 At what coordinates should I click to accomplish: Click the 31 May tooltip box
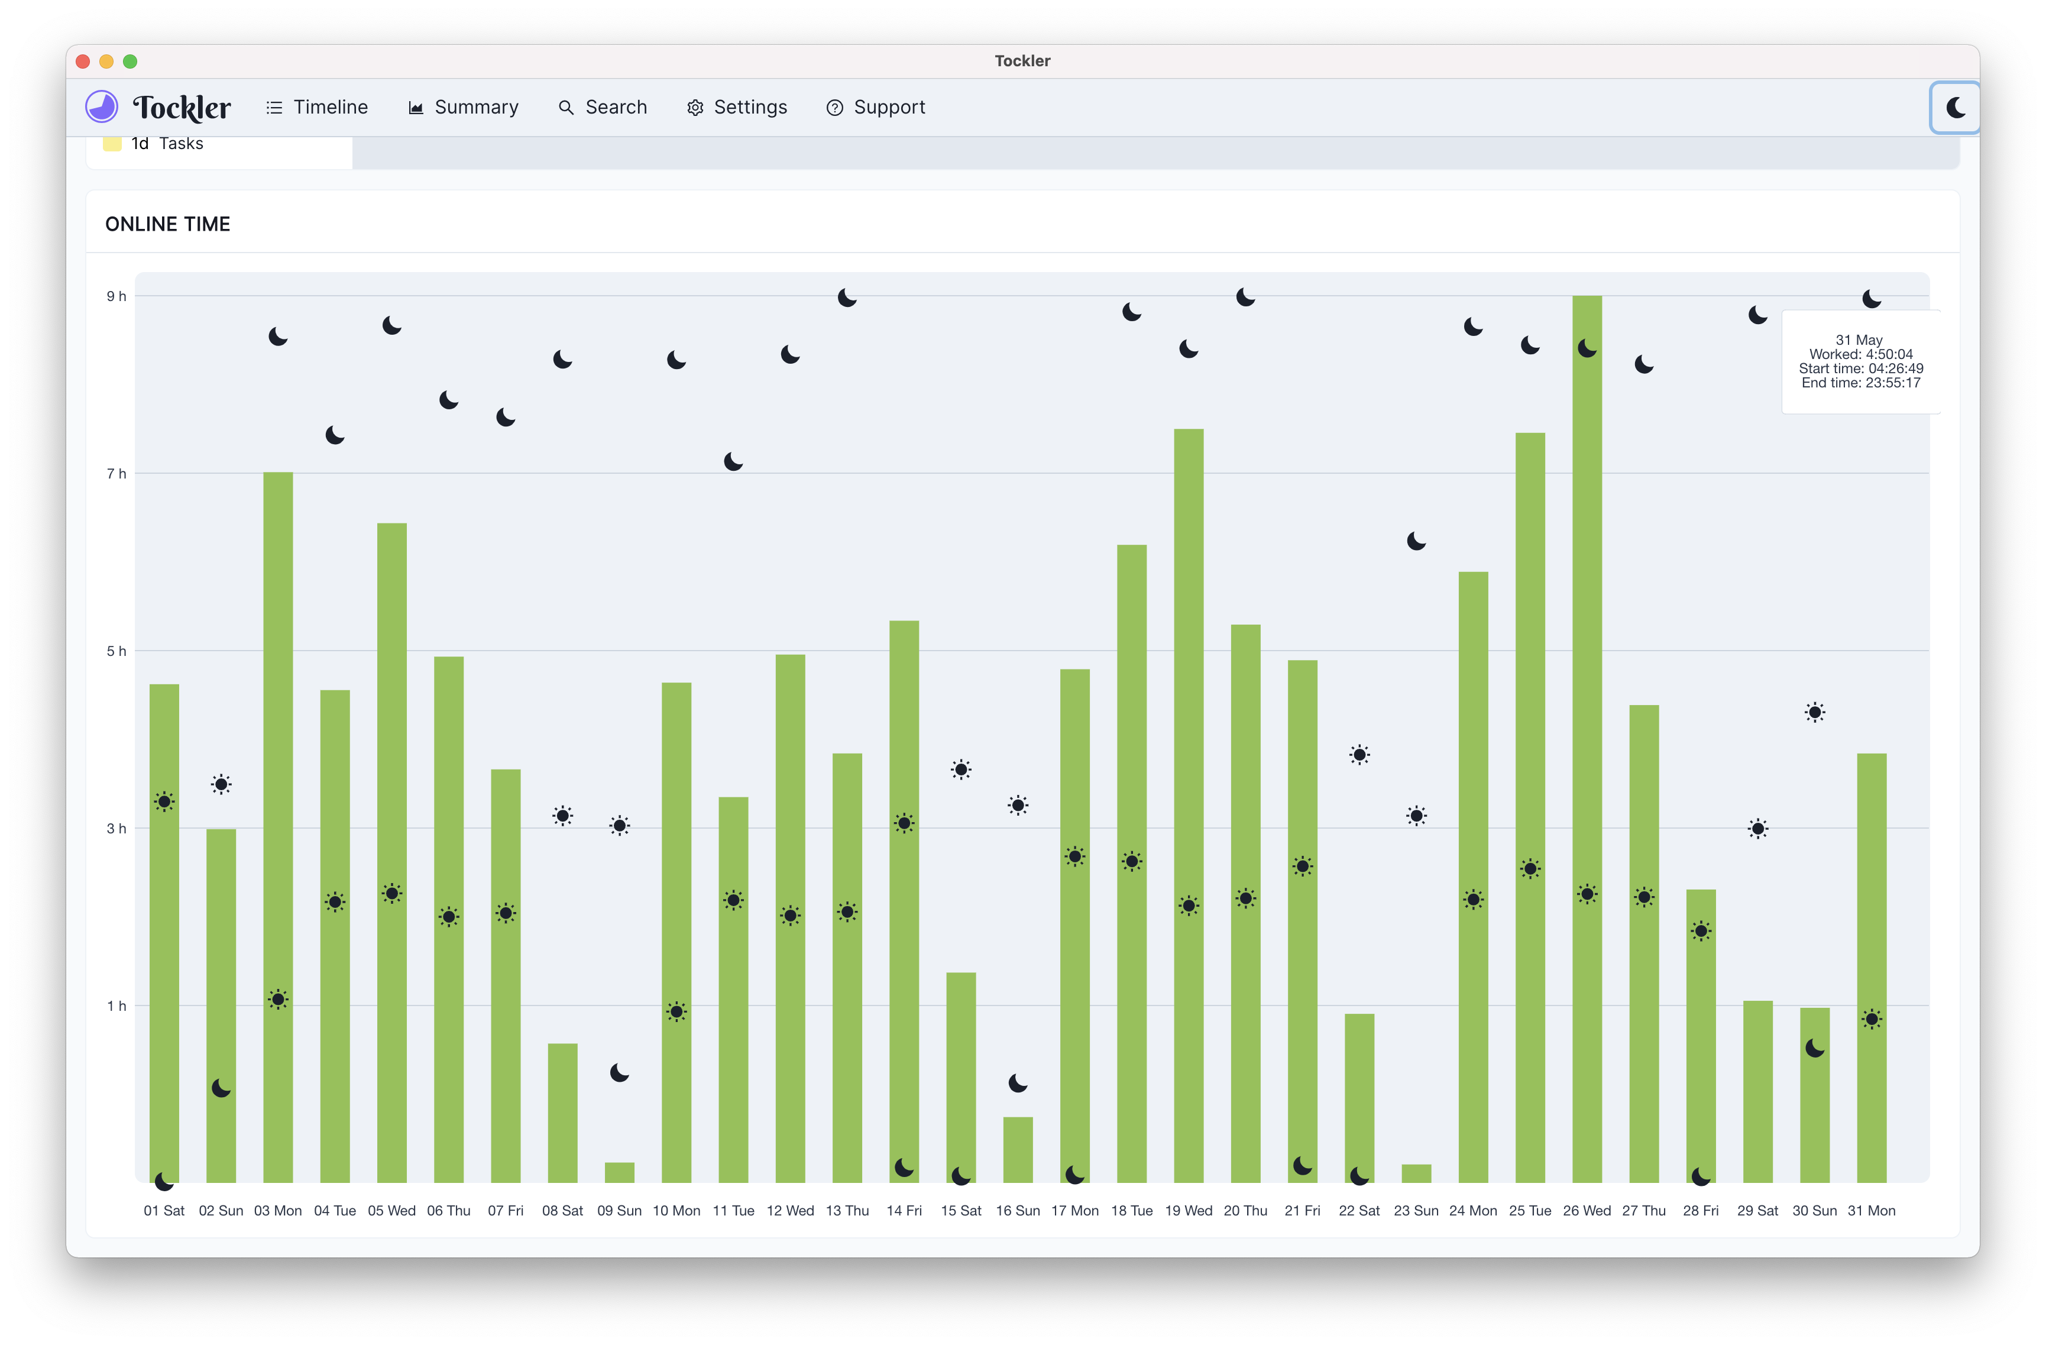[1860, 362]
